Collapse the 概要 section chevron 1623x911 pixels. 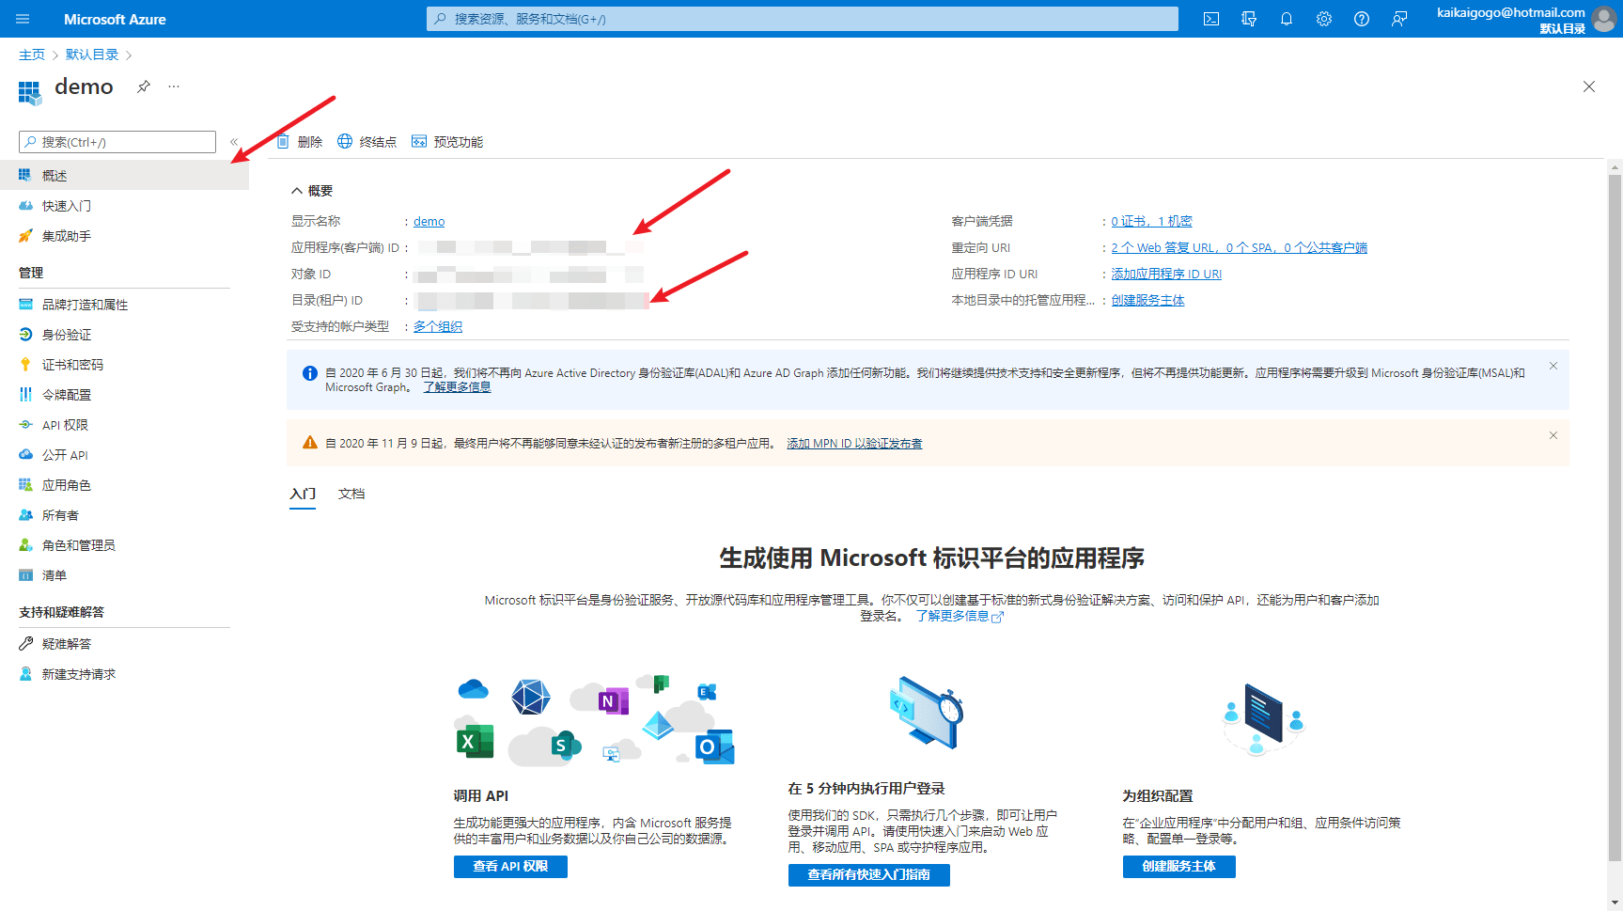[297, 191]
